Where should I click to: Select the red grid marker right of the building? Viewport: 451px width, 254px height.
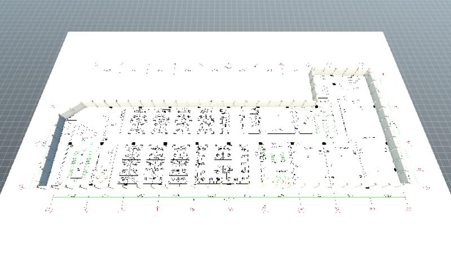[x=420, y=169]
